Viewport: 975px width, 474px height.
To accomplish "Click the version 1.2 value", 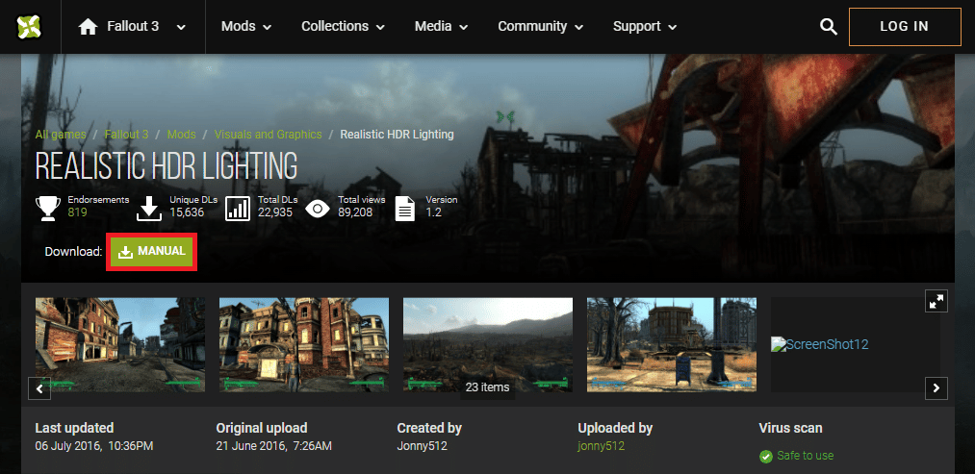I will pos(433,212).
